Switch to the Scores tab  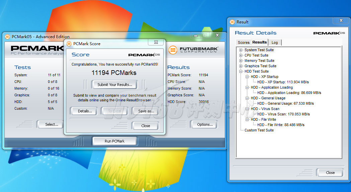tap(244, 42)
